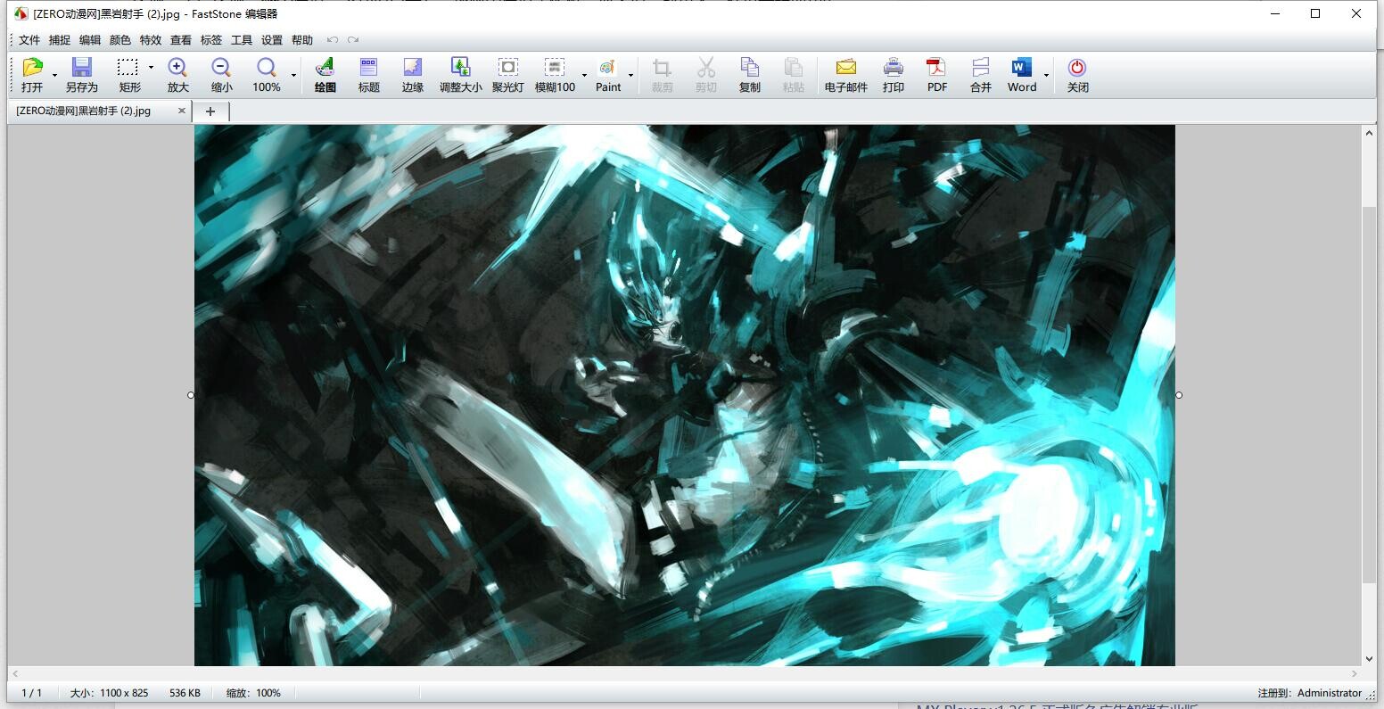Open the dropdown arrow next to Word
1384x709 pixels.
[1046, 76]
